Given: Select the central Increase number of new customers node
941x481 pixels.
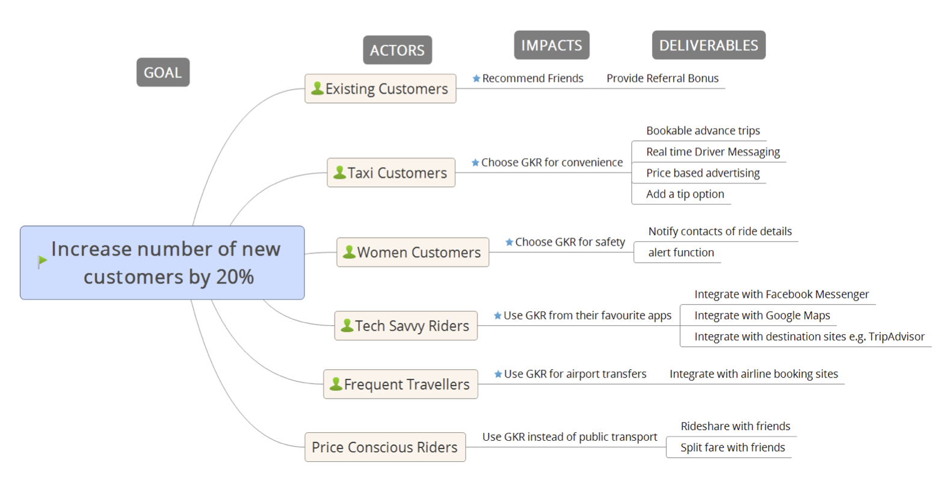Looking at the screenshot, I should point(162,263).
